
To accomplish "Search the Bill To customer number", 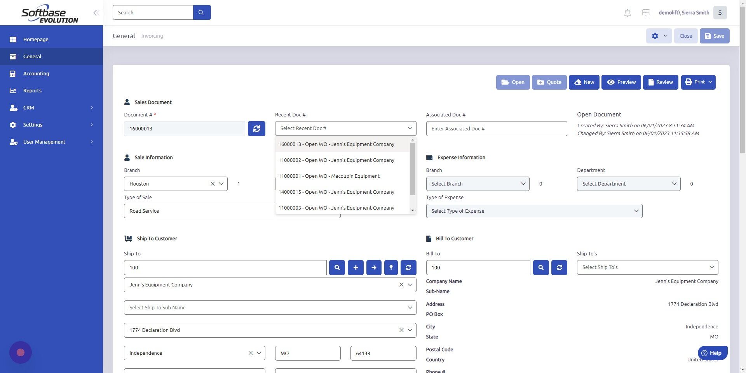I will point(540,267).
